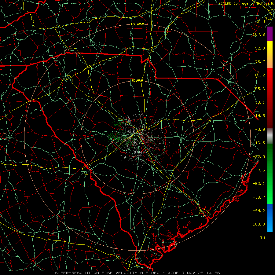The image size is (275, 275).
Task: Click the purple segment of the velocity color bar
Action: pyautogui.click(x=270, y=34)
